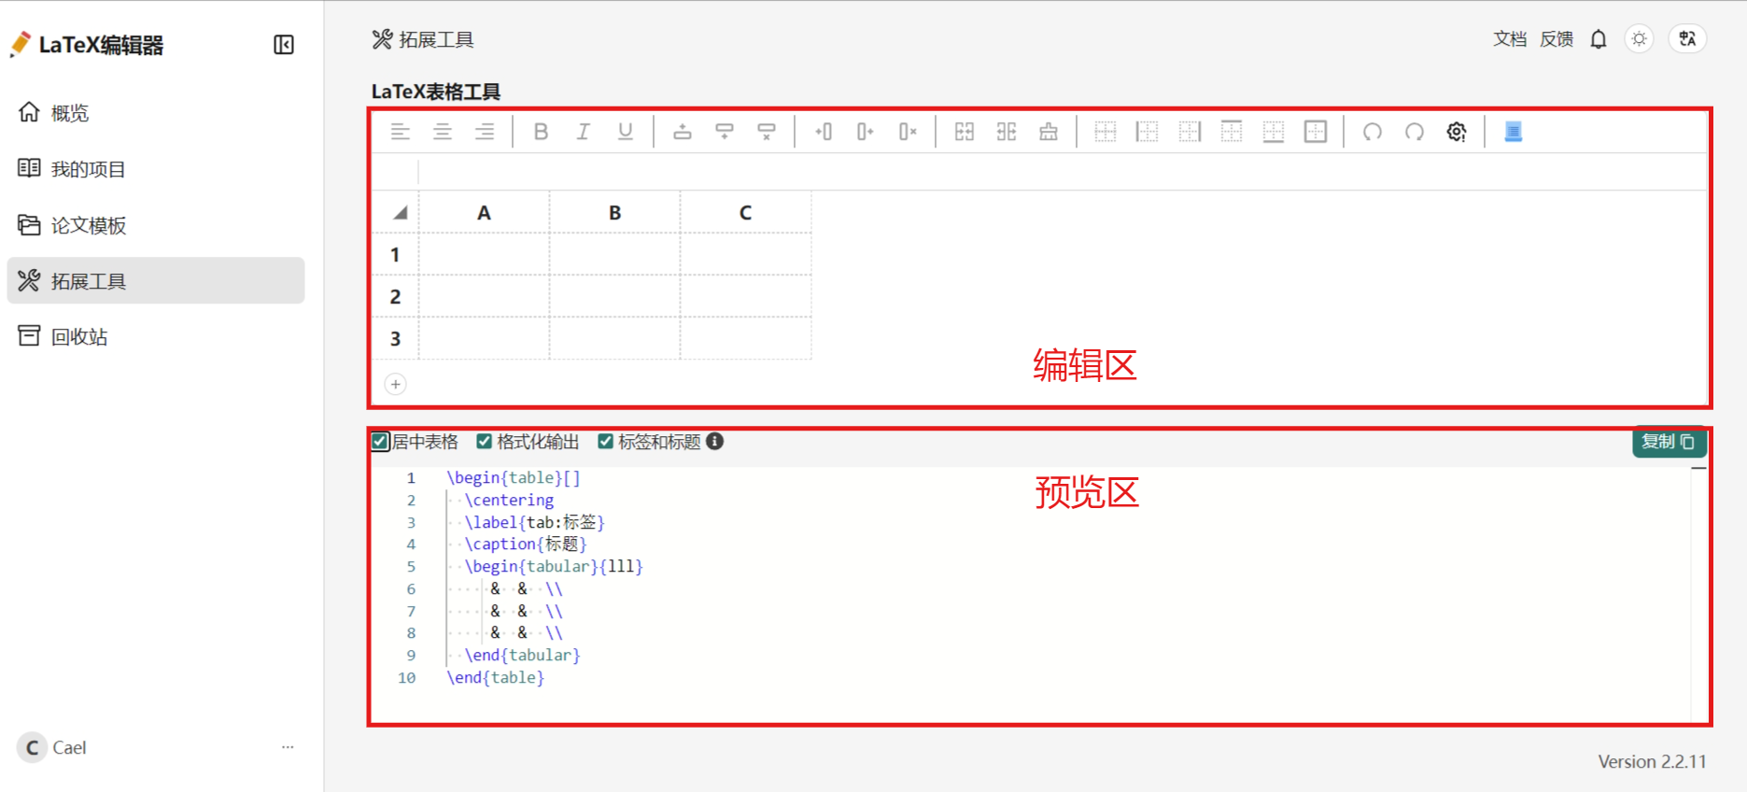Open the Cael user options menu
The height and width of the screenshot is (792, 1747).
[288, 747]
